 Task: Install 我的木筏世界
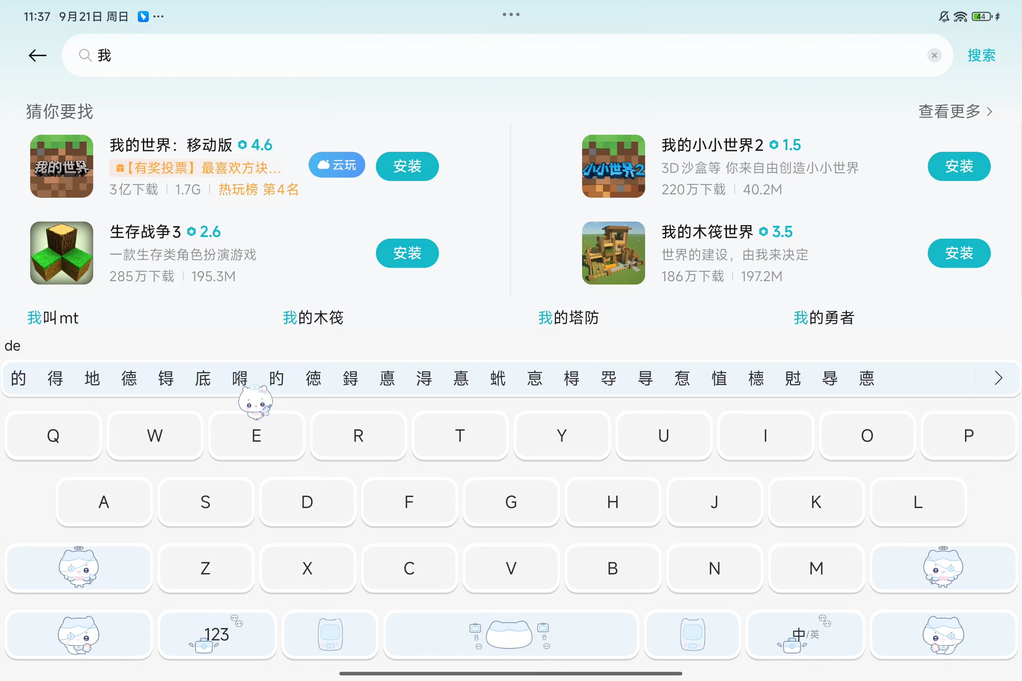959,253
